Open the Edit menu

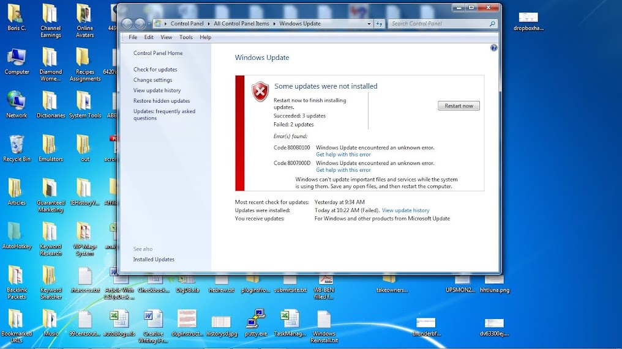[149, 37]
